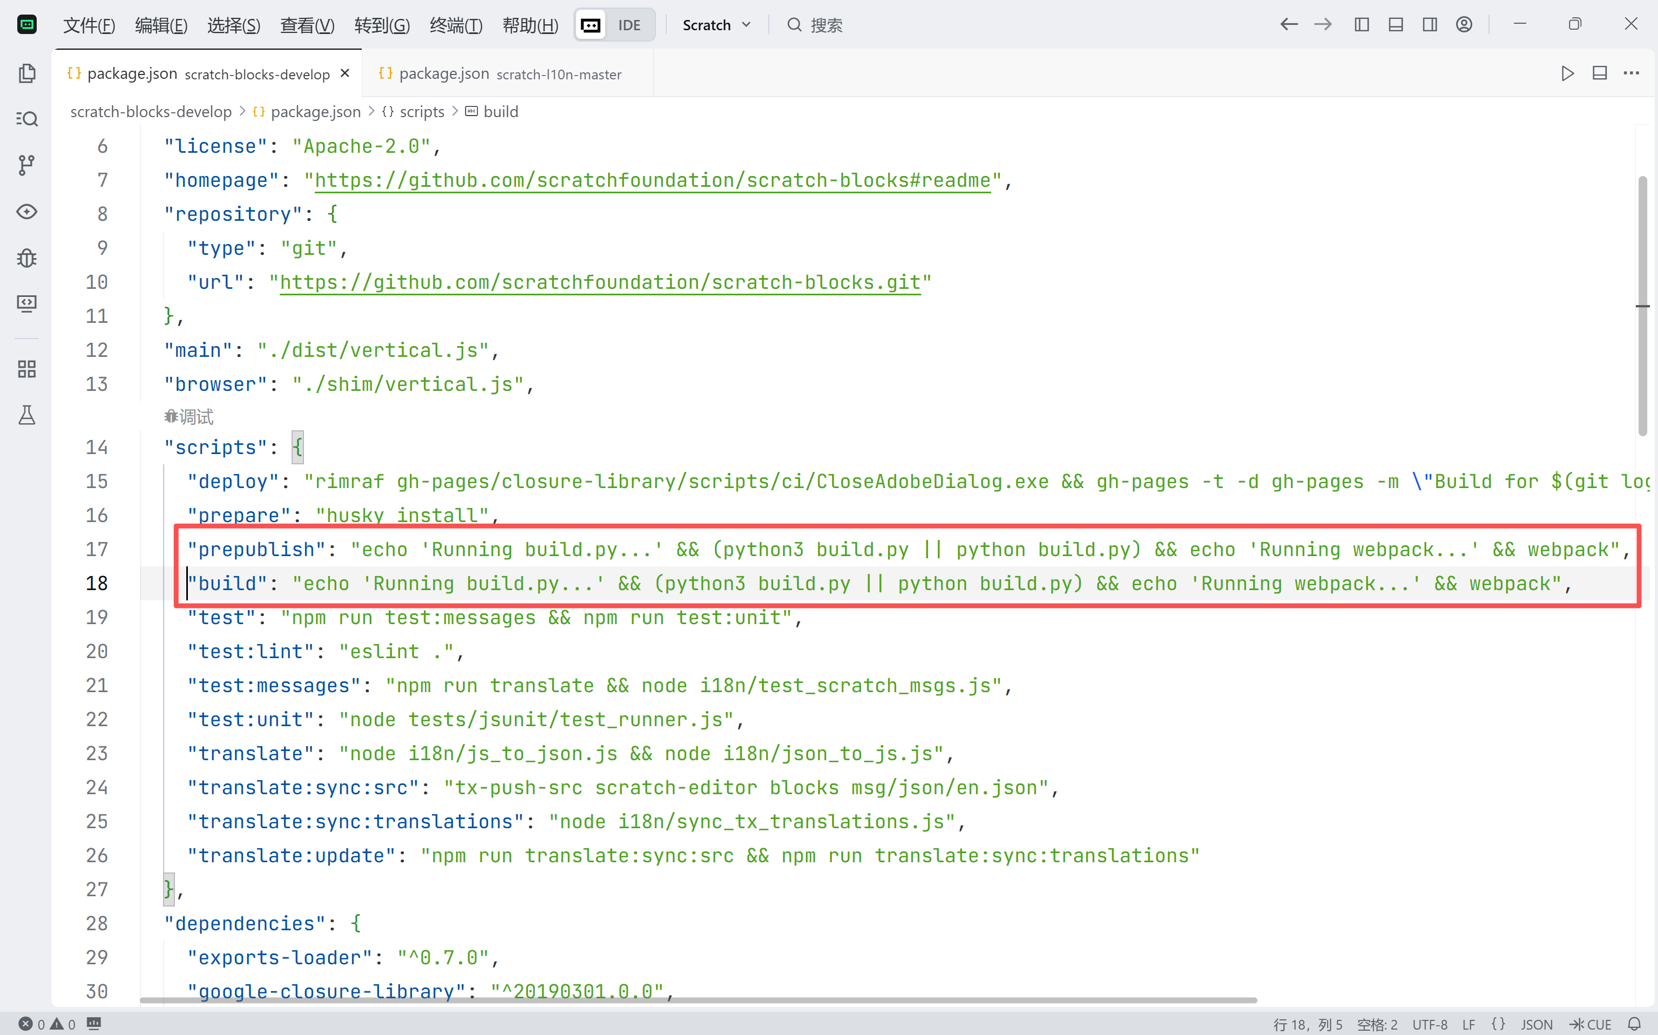Screen dimensions: 1658x1035
Task: Open the Source Control branch icon
Action: (x=26, y=165)
